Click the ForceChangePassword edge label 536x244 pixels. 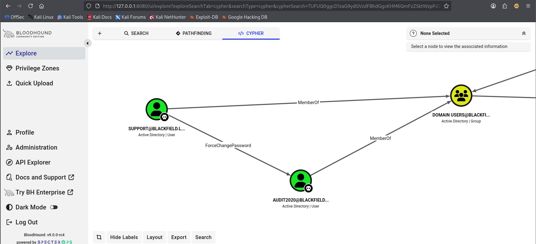(228, 146)
